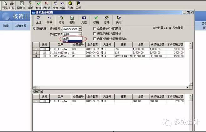Click 刷新 icon in main window toolbar
206x132 pixels.
(22, 5)
